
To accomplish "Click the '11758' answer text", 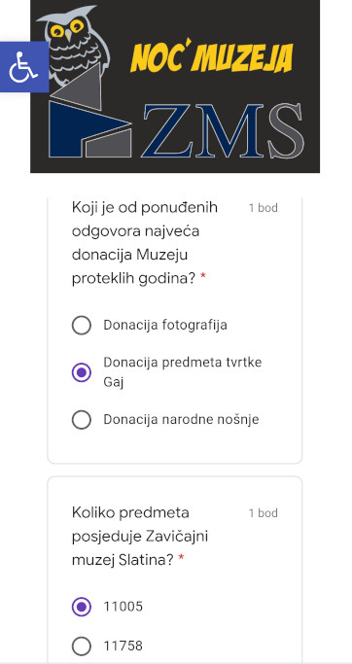I will pos(123,647).
